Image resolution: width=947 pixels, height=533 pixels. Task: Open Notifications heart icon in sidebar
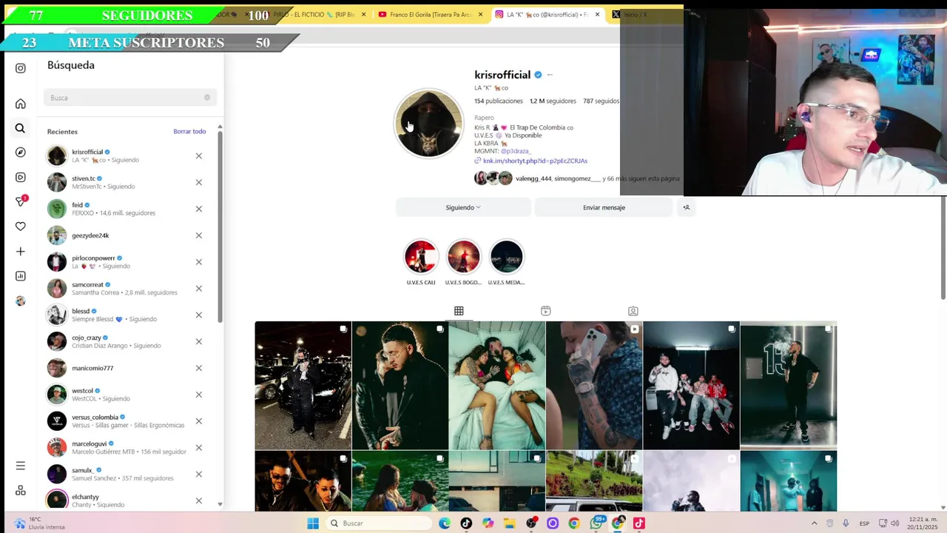20,227
